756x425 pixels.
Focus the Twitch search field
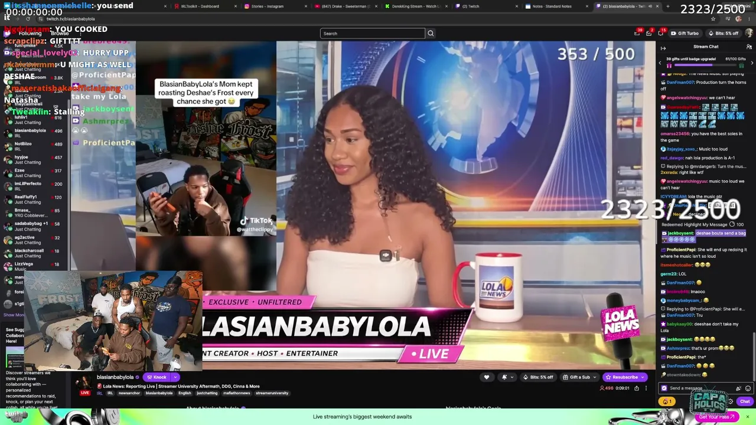coord(372,33)
